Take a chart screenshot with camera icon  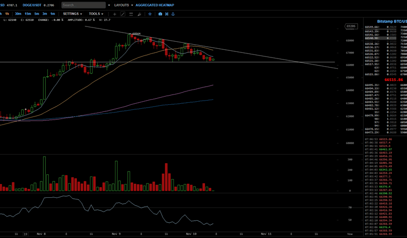[x=160, y=14]
